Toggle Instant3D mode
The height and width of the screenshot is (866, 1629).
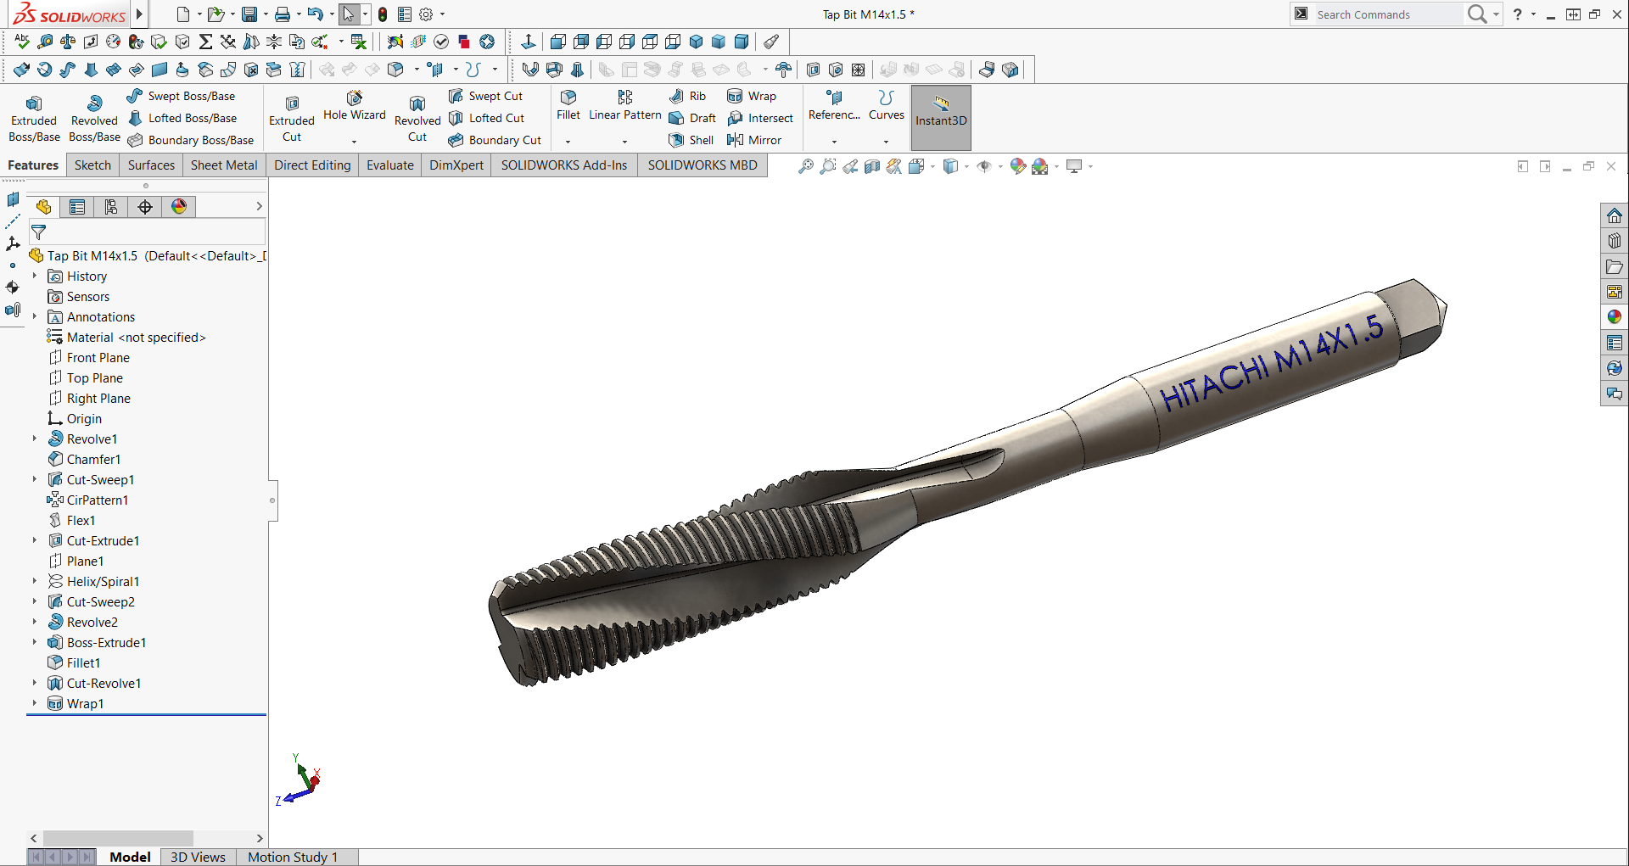pyautogui.click(x=941, y=118)
